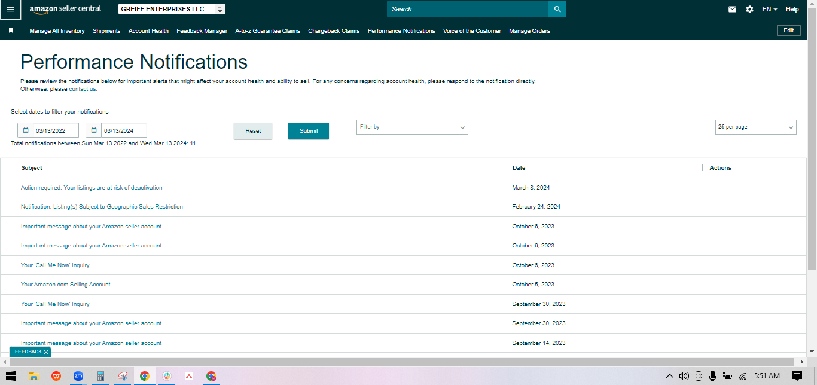This screenshot has width=817, height=385.
Task: Open the EN language dropdown
Action: pos(769,9)
